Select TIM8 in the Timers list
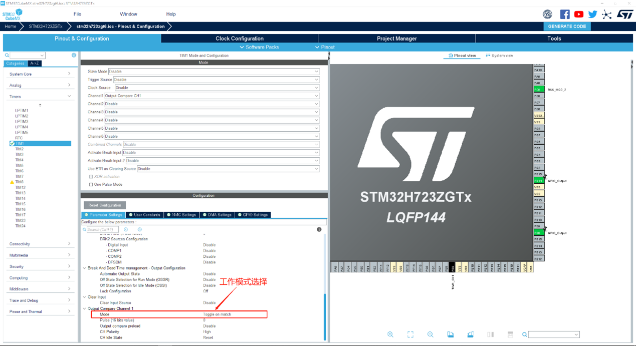The height and width of the screenshot is (346, 636). [20, 182]
